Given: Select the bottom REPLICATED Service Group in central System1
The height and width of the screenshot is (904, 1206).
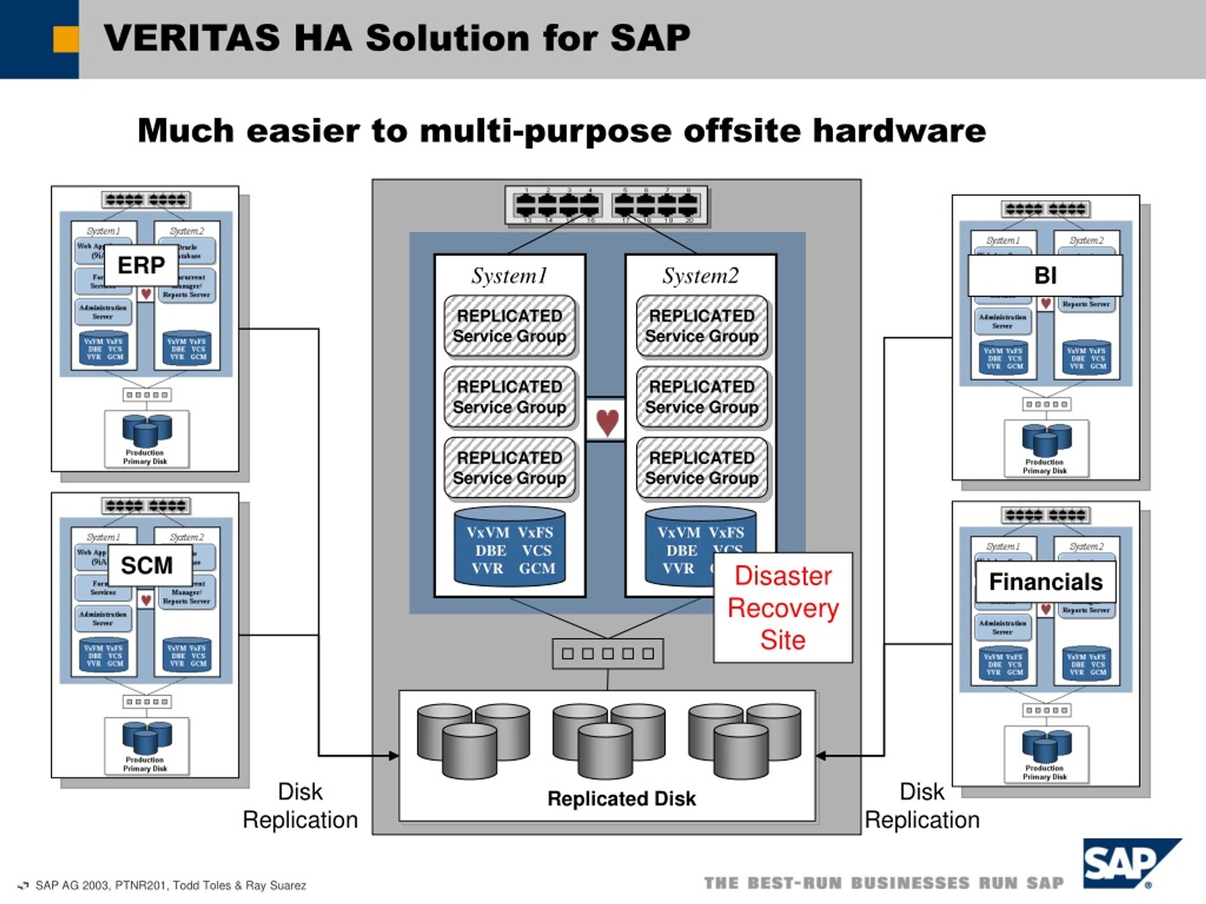Looking at the screenshot, I should coord(510,468).
